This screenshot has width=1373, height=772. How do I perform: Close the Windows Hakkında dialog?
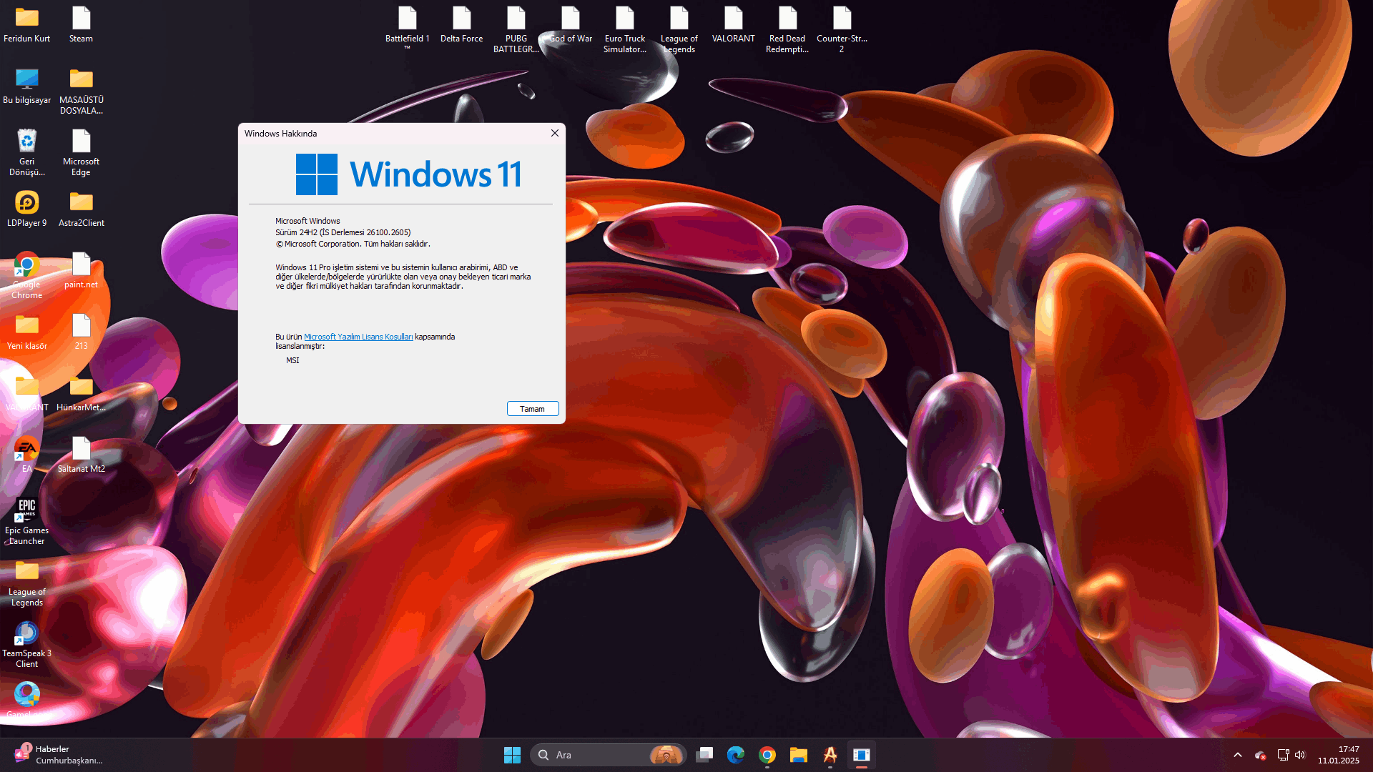pos(554,133)
